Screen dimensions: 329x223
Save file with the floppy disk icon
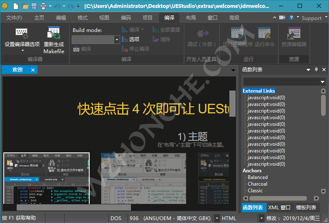pos(34,6)
